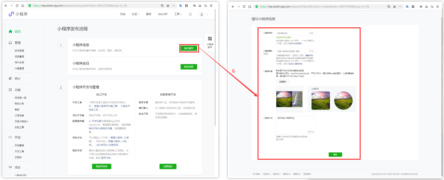Click the magnifier search icon in left address bar
This screenshot has height=180, width=444.
coord(162,6)
